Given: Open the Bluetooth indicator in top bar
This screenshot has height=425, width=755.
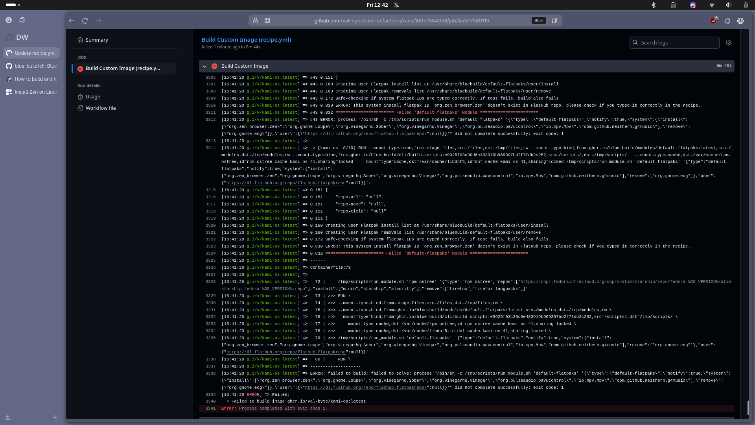Looking at the screenshot, I should (654, 5).
